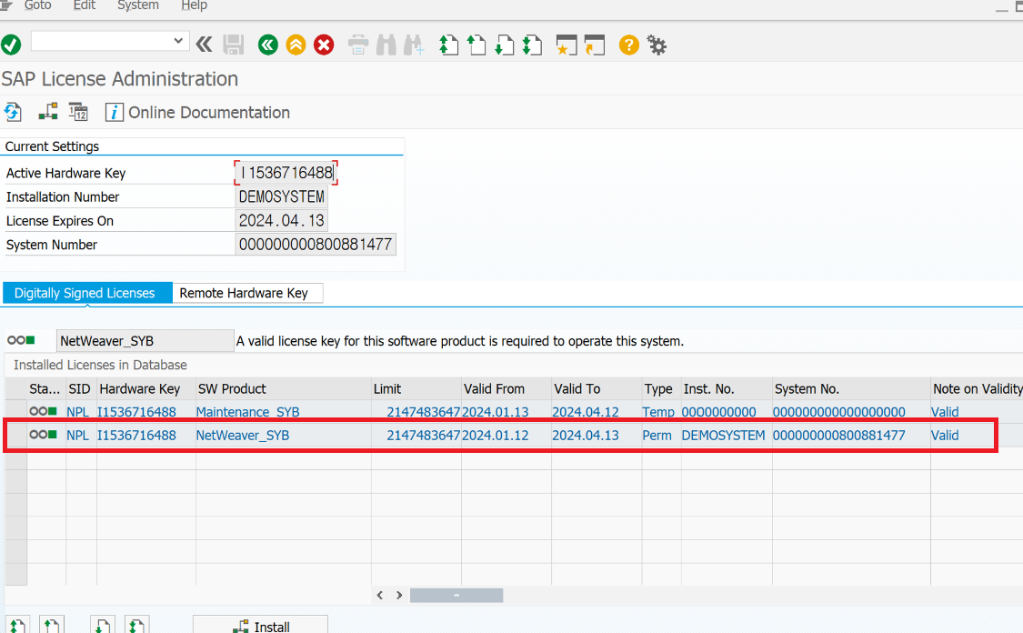Click the Find binoculars icon

click(x=386, y=45)
